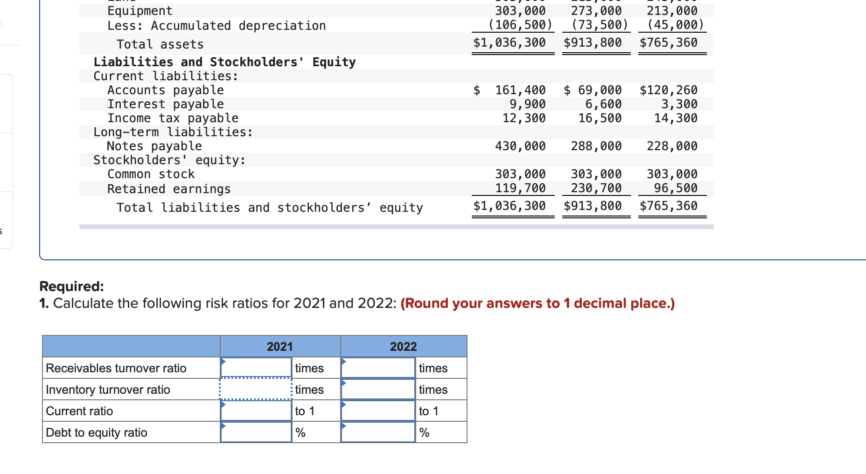Screen dimensions: 866x474
Task: Activate the 2021 Debt to equity ratio input
Action: (256, 432)
